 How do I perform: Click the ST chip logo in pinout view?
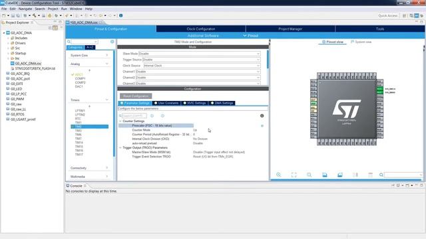click(x=347, y=109)
